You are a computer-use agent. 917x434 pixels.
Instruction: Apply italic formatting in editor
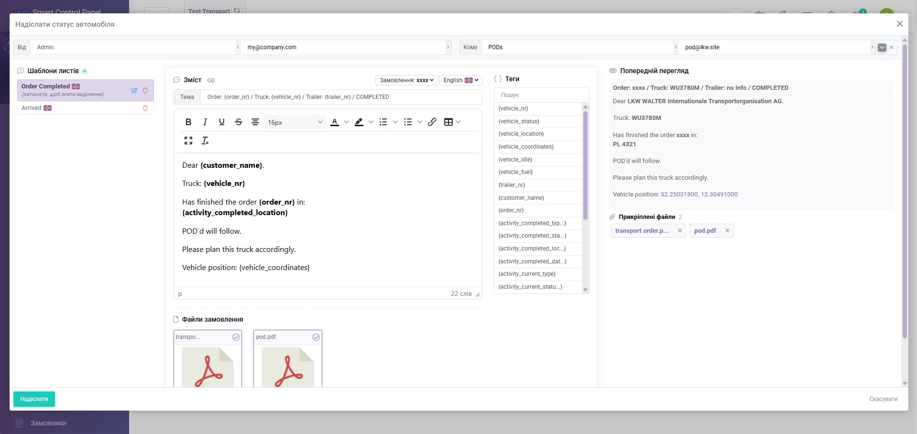click(205, 122)
